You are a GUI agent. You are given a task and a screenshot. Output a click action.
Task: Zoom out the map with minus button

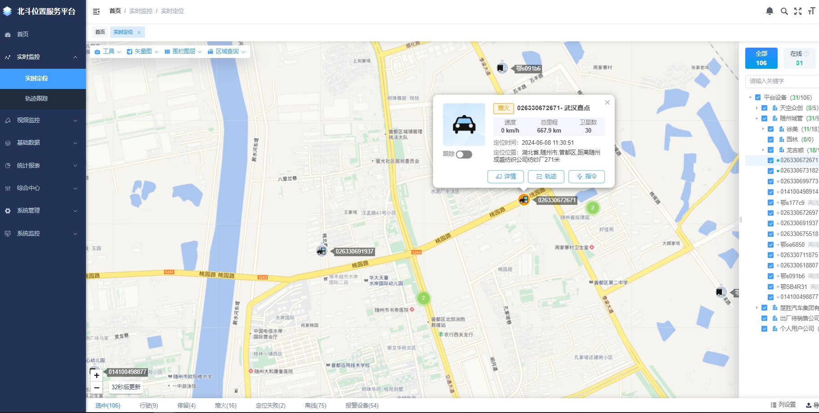[96, 387]
